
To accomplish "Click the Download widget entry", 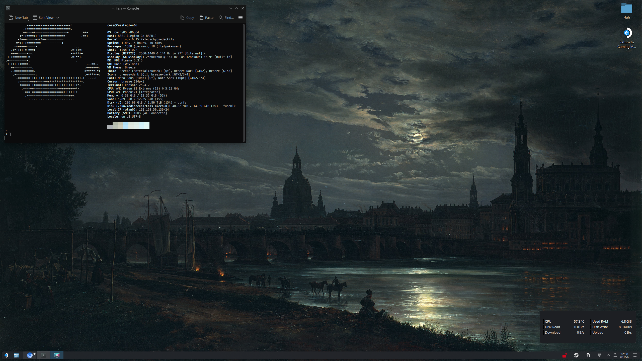I will [564, 332].
